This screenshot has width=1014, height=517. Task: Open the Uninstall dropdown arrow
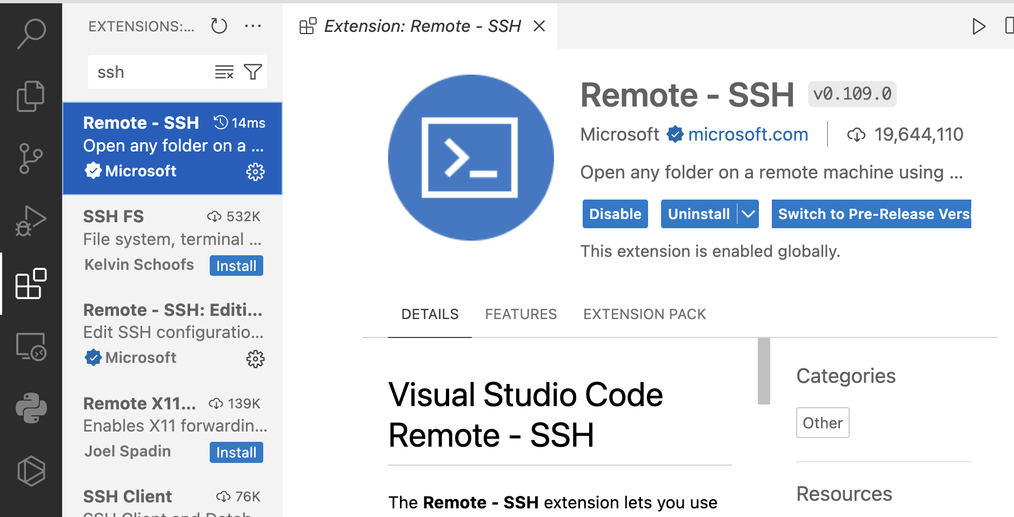click(x=748, y=214)
